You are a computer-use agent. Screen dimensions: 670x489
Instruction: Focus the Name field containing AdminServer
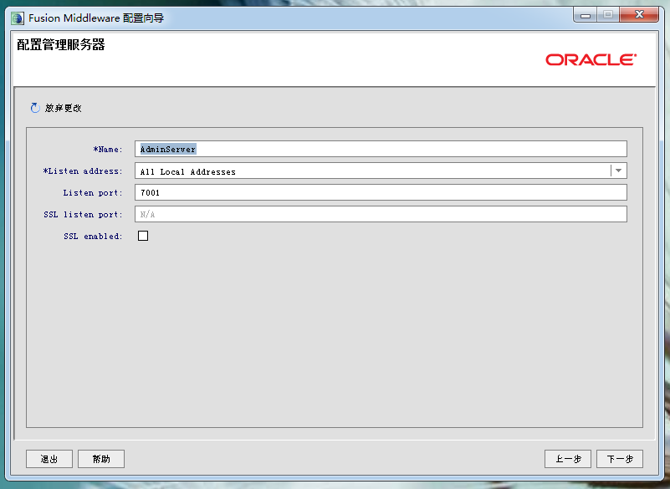click(x=381, y=149)
